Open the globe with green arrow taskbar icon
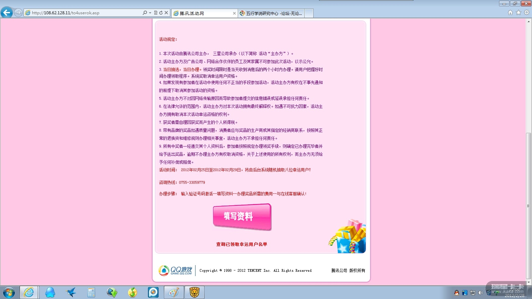Screen dimensions: 532x299 112,292
